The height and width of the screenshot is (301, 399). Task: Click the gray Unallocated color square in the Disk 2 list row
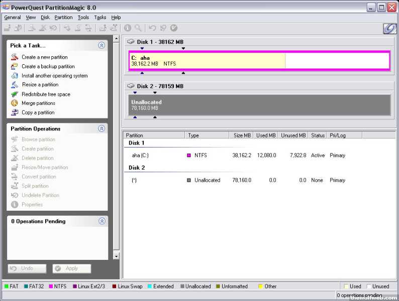(189, 180)
